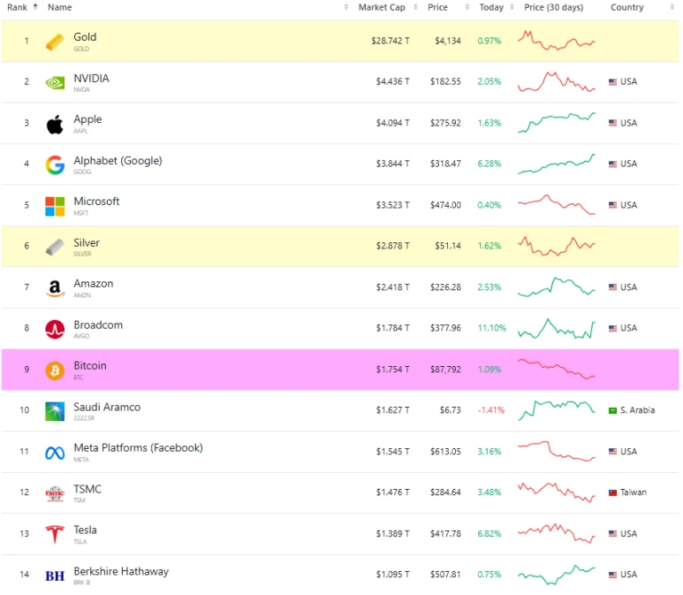The height and width of the screenshot is (595, 683).
Task: Click Bitcoin's 30-day price chart
Action: tap(557, 369)
